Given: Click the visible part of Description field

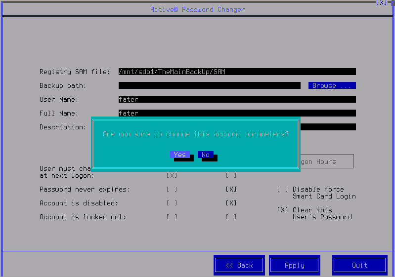Looking at the screenshot, I should click(x=328, y=127).
